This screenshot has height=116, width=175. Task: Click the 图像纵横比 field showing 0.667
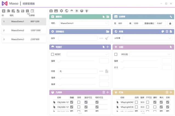click(x=161, y=23)
